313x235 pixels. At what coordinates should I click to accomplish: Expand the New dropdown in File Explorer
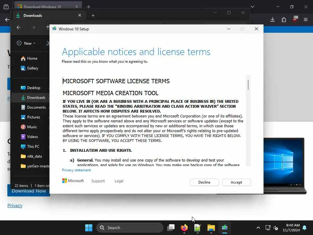pos(26,43)
